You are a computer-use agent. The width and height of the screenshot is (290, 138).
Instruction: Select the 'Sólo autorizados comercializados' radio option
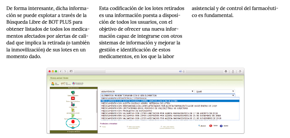tap(128, 127)
